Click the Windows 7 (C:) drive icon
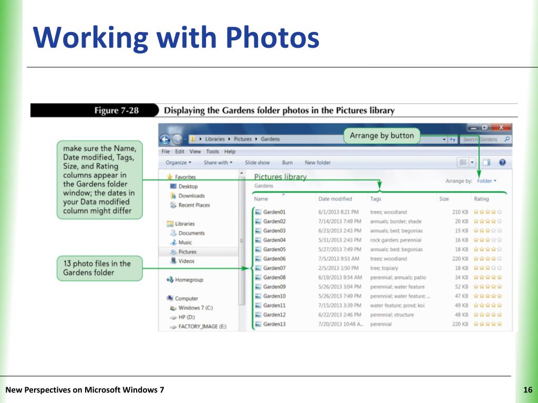The image size is (538, 403). (173, 308)
